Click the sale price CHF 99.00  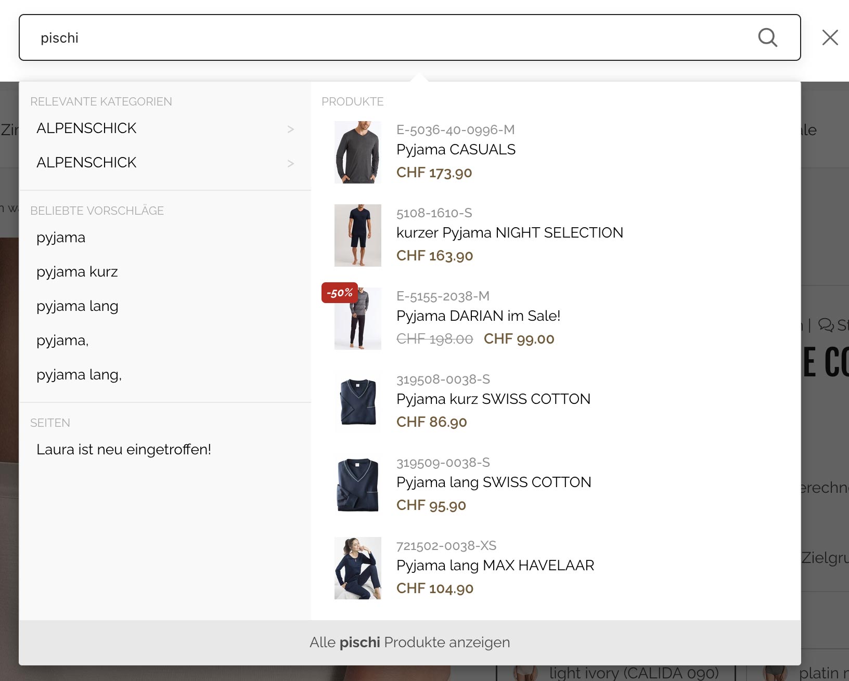click(x=519, y=339)
